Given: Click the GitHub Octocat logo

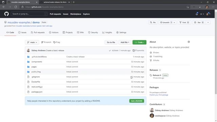Looking at the screenshot, I should (6, 14).
